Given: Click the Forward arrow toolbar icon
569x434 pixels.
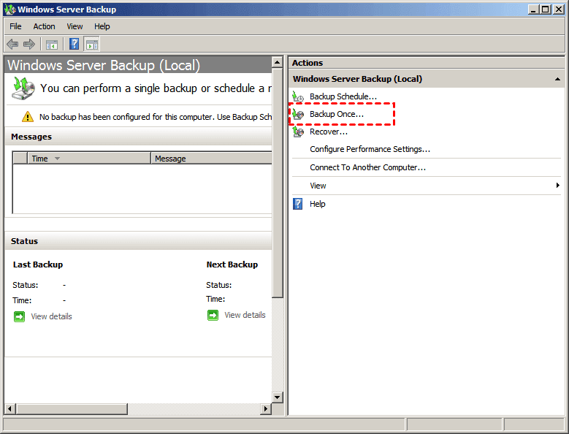Looking at the screenshot, I should pos(29,45).
